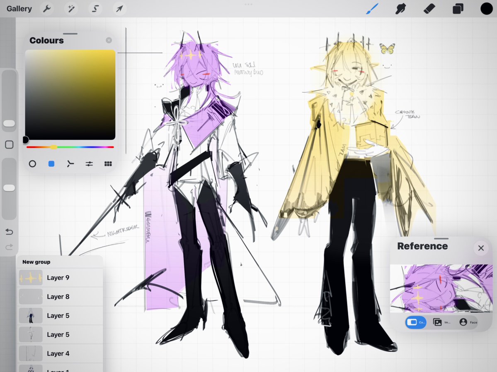Image resolution: width=497 pixels, height=372 pixels.
Task: Open Layer 4 thumbnail
Action: [31, 354]
